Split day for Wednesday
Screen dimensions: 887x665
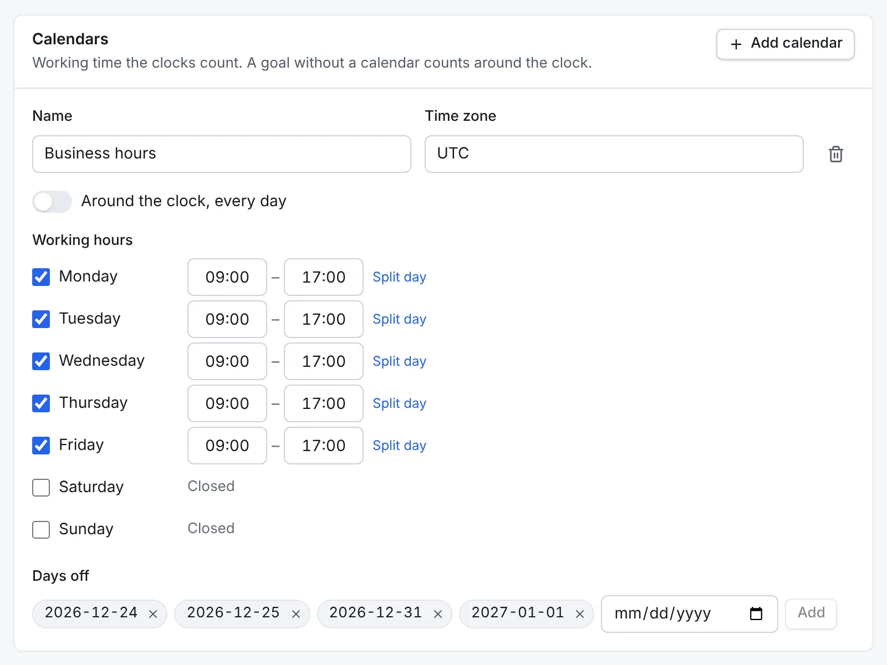click(x=399, y=361)
